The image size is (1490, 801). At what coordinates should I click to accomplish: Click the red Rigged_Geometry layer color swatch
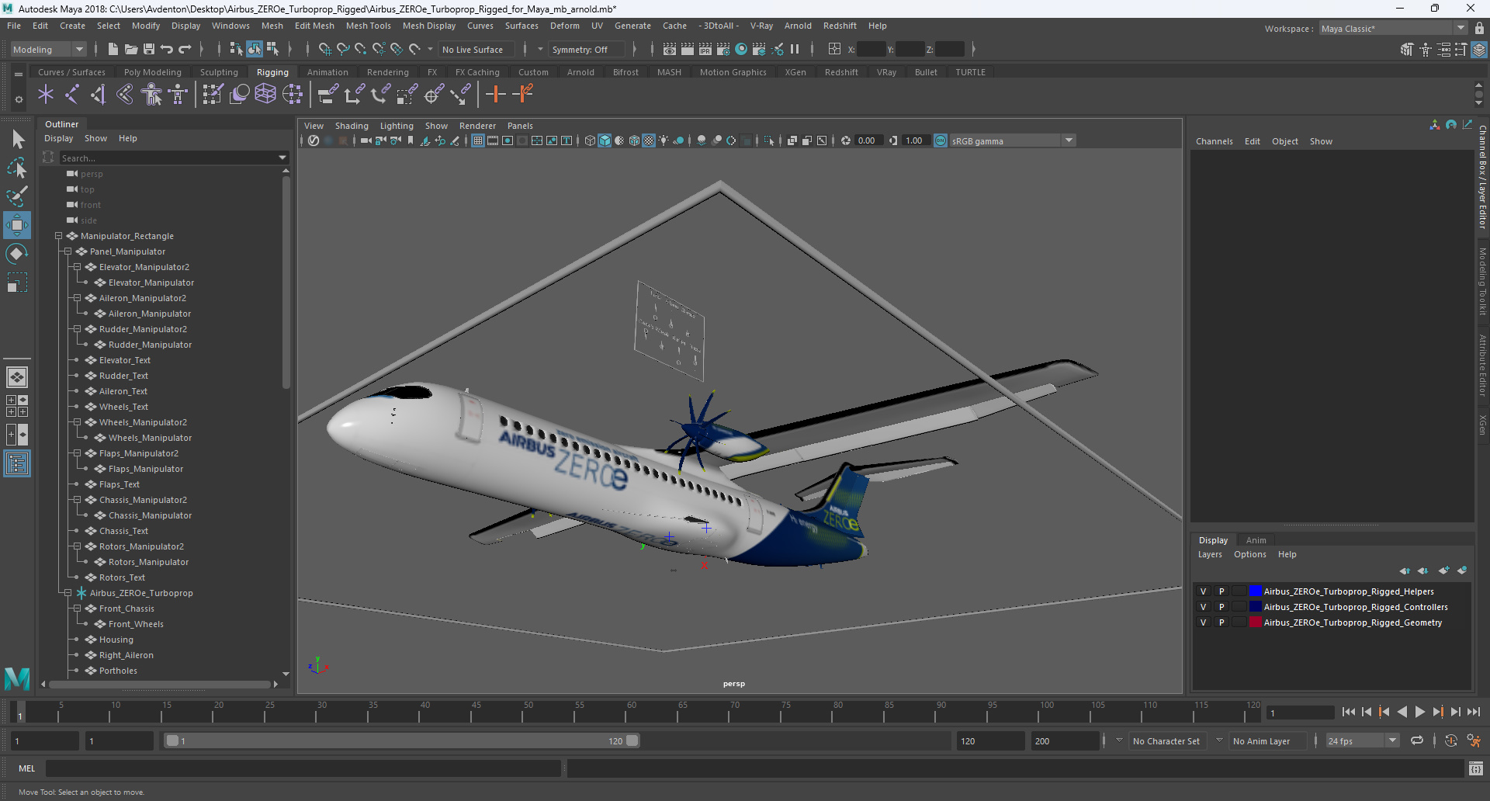pos(1255,622)
